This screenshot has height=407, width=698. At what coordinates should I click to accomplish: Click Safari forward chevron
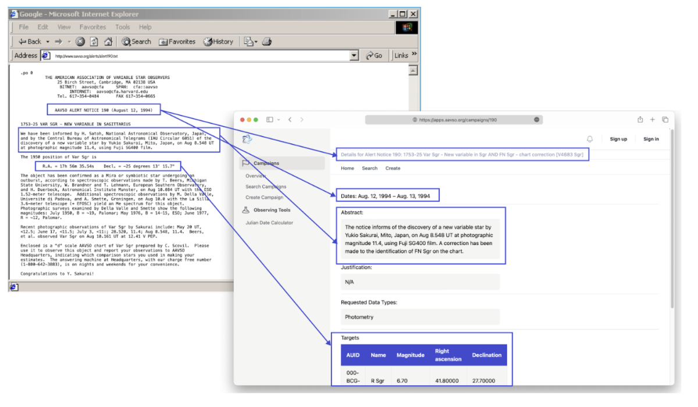pos(302,120)
